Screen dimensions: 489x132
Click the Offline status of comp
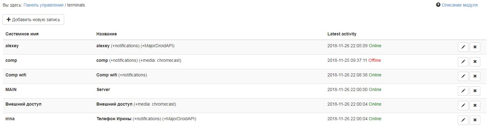(374, 60)
